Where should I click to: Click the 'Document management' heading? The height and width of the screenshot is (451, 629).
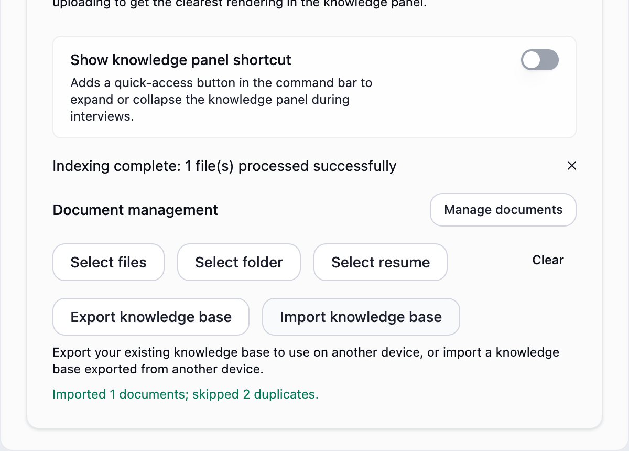coord(135,210)
